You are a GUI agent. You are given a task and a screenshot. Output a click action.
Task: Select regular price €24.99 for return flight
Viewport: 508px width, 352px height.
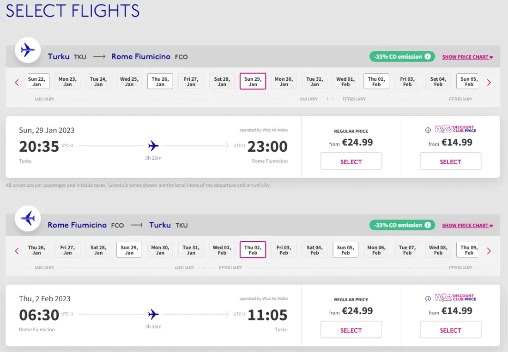tap(351, 330)
